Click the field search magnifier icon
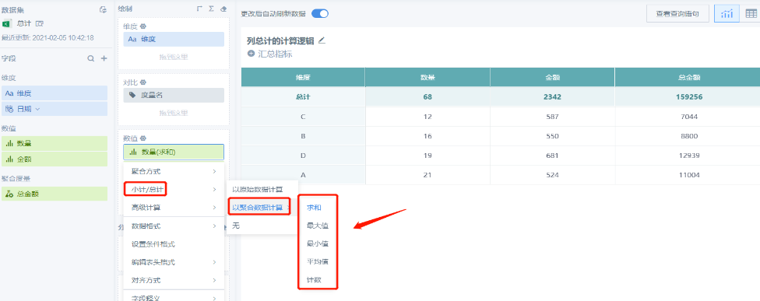Screen dimensions: 760x301 (x=90, y=58)
